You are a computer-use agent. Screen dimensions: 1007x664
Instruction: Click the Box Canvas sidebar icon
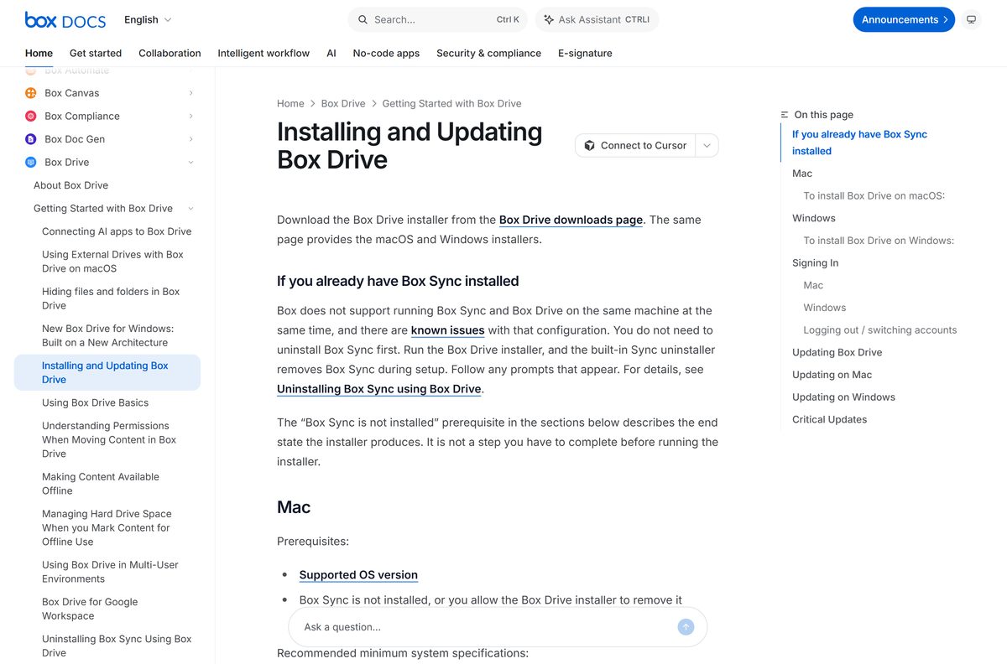(31, 93)
